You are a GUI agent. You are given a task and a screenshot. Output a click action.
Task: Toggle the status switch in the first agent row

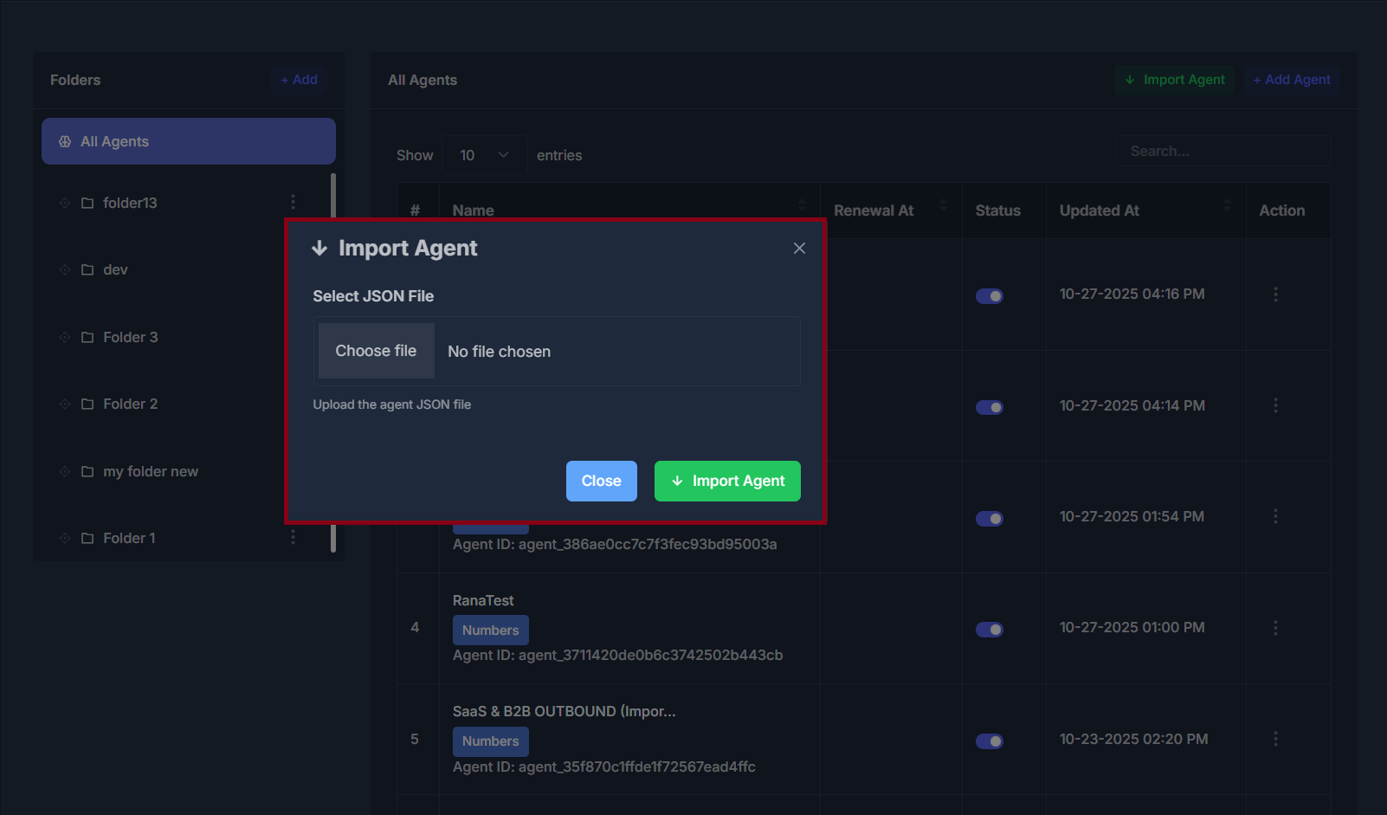click(990, 295)
